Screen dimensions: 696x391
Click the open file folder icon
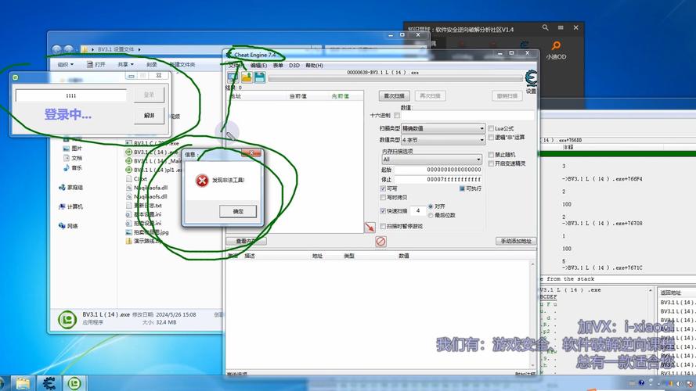coord(247,77)
